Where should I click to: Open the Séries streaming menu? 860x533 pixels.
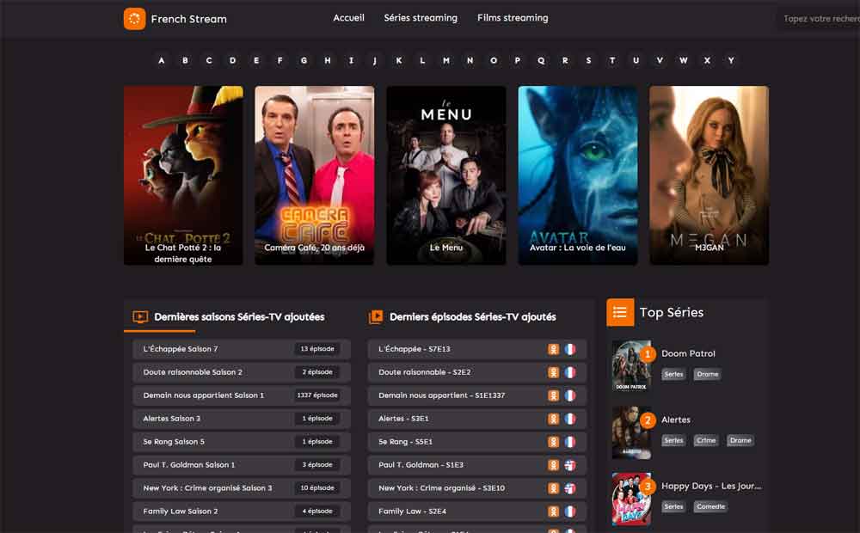coord(421,17)
